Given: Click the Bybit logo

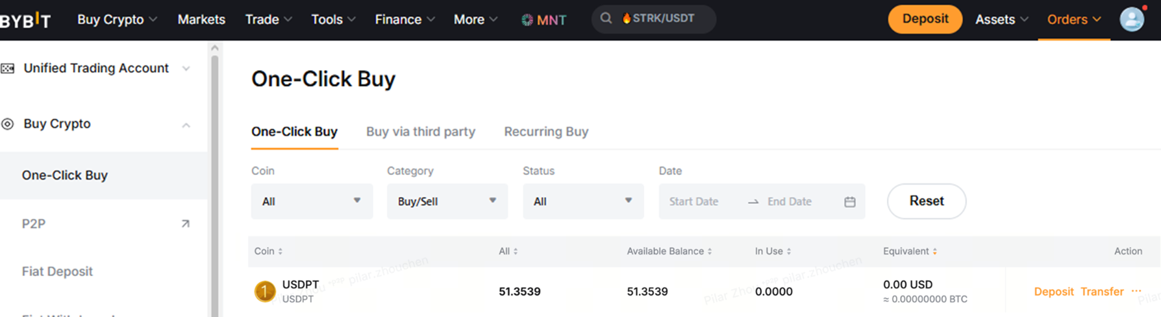Looking at the screenshot, I should (25, 20).
